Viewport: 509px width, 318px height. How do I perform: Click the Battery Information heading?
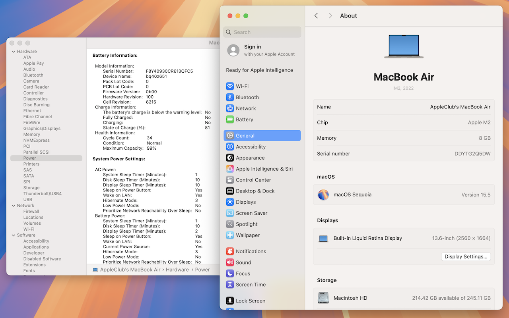point(115,56)
